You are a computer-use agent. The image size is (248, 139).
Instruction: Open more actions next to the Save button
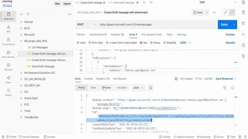click(x=214, y=12)
